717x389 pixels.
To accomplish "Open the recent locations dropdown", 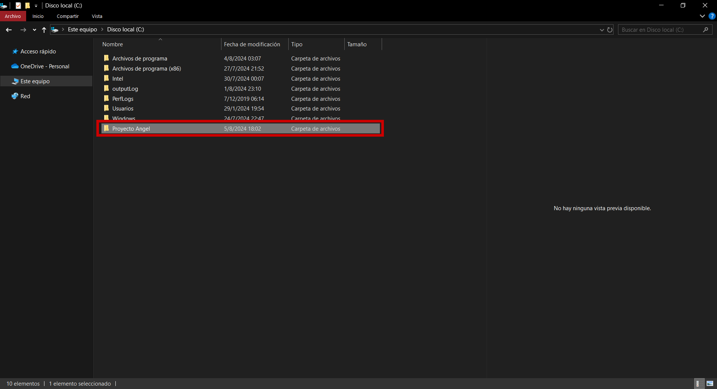I will (34, 30).
